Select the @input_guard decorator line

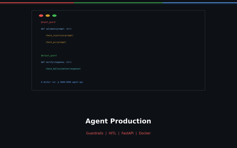[48, 22]
